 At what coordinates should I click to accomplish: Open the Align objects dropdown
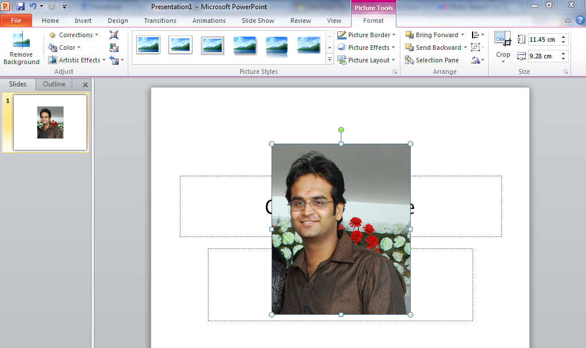[x=478, y=35]
